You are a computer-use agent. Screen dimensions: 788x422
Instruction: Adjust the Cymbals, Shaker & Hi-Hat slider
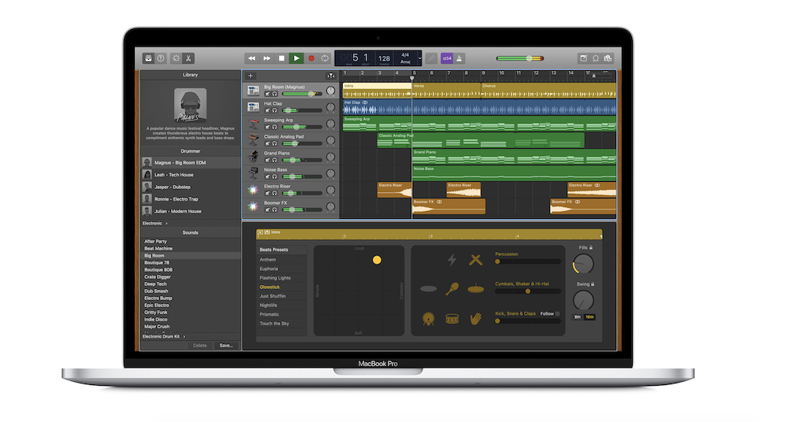pos(527,291)
